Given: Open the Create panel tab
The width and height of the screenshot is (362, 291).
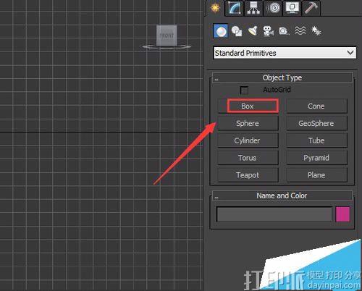Looking at the screenshot, I should (215, 8).
